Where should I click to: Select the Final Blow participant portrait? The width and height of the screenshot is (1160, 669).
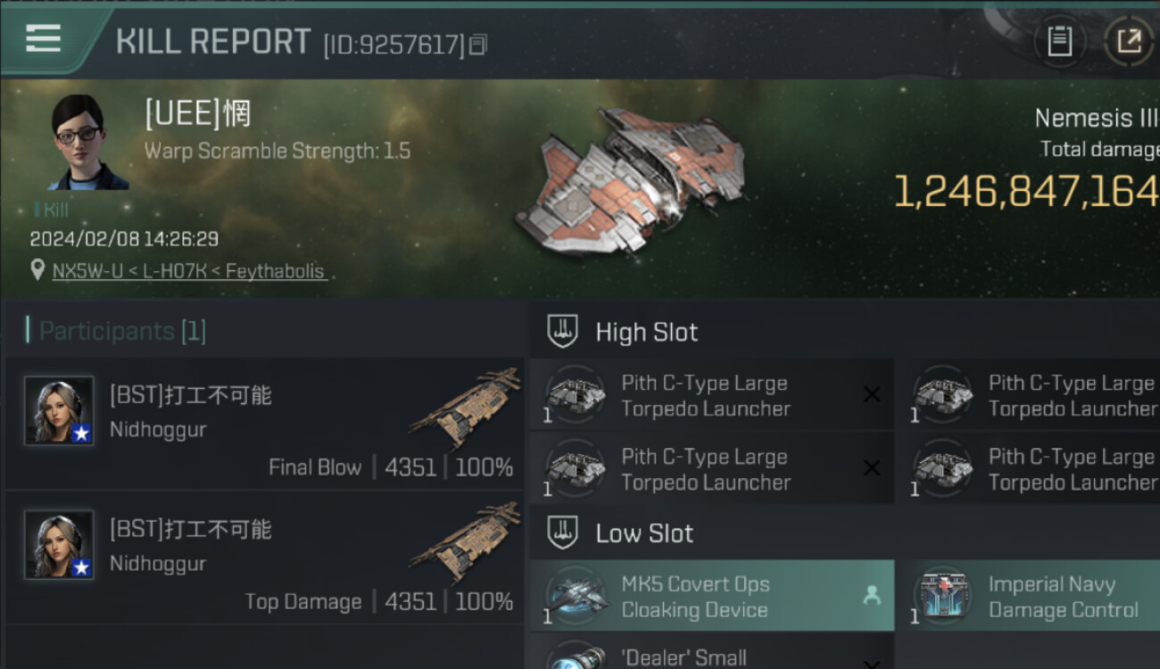click(x=59, y=410)
